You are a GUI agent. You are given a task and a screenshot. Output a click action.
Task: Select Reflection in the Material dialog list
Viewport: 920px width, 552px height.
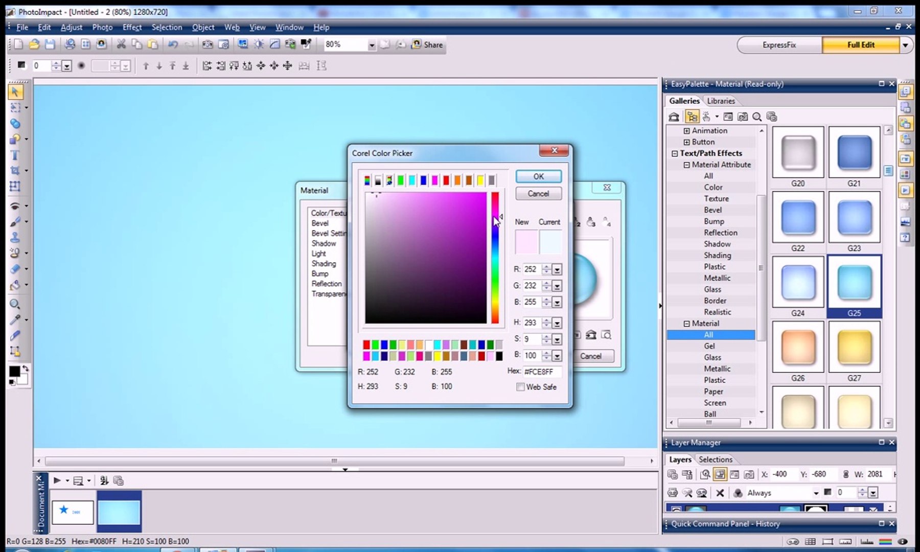point(327,284)
